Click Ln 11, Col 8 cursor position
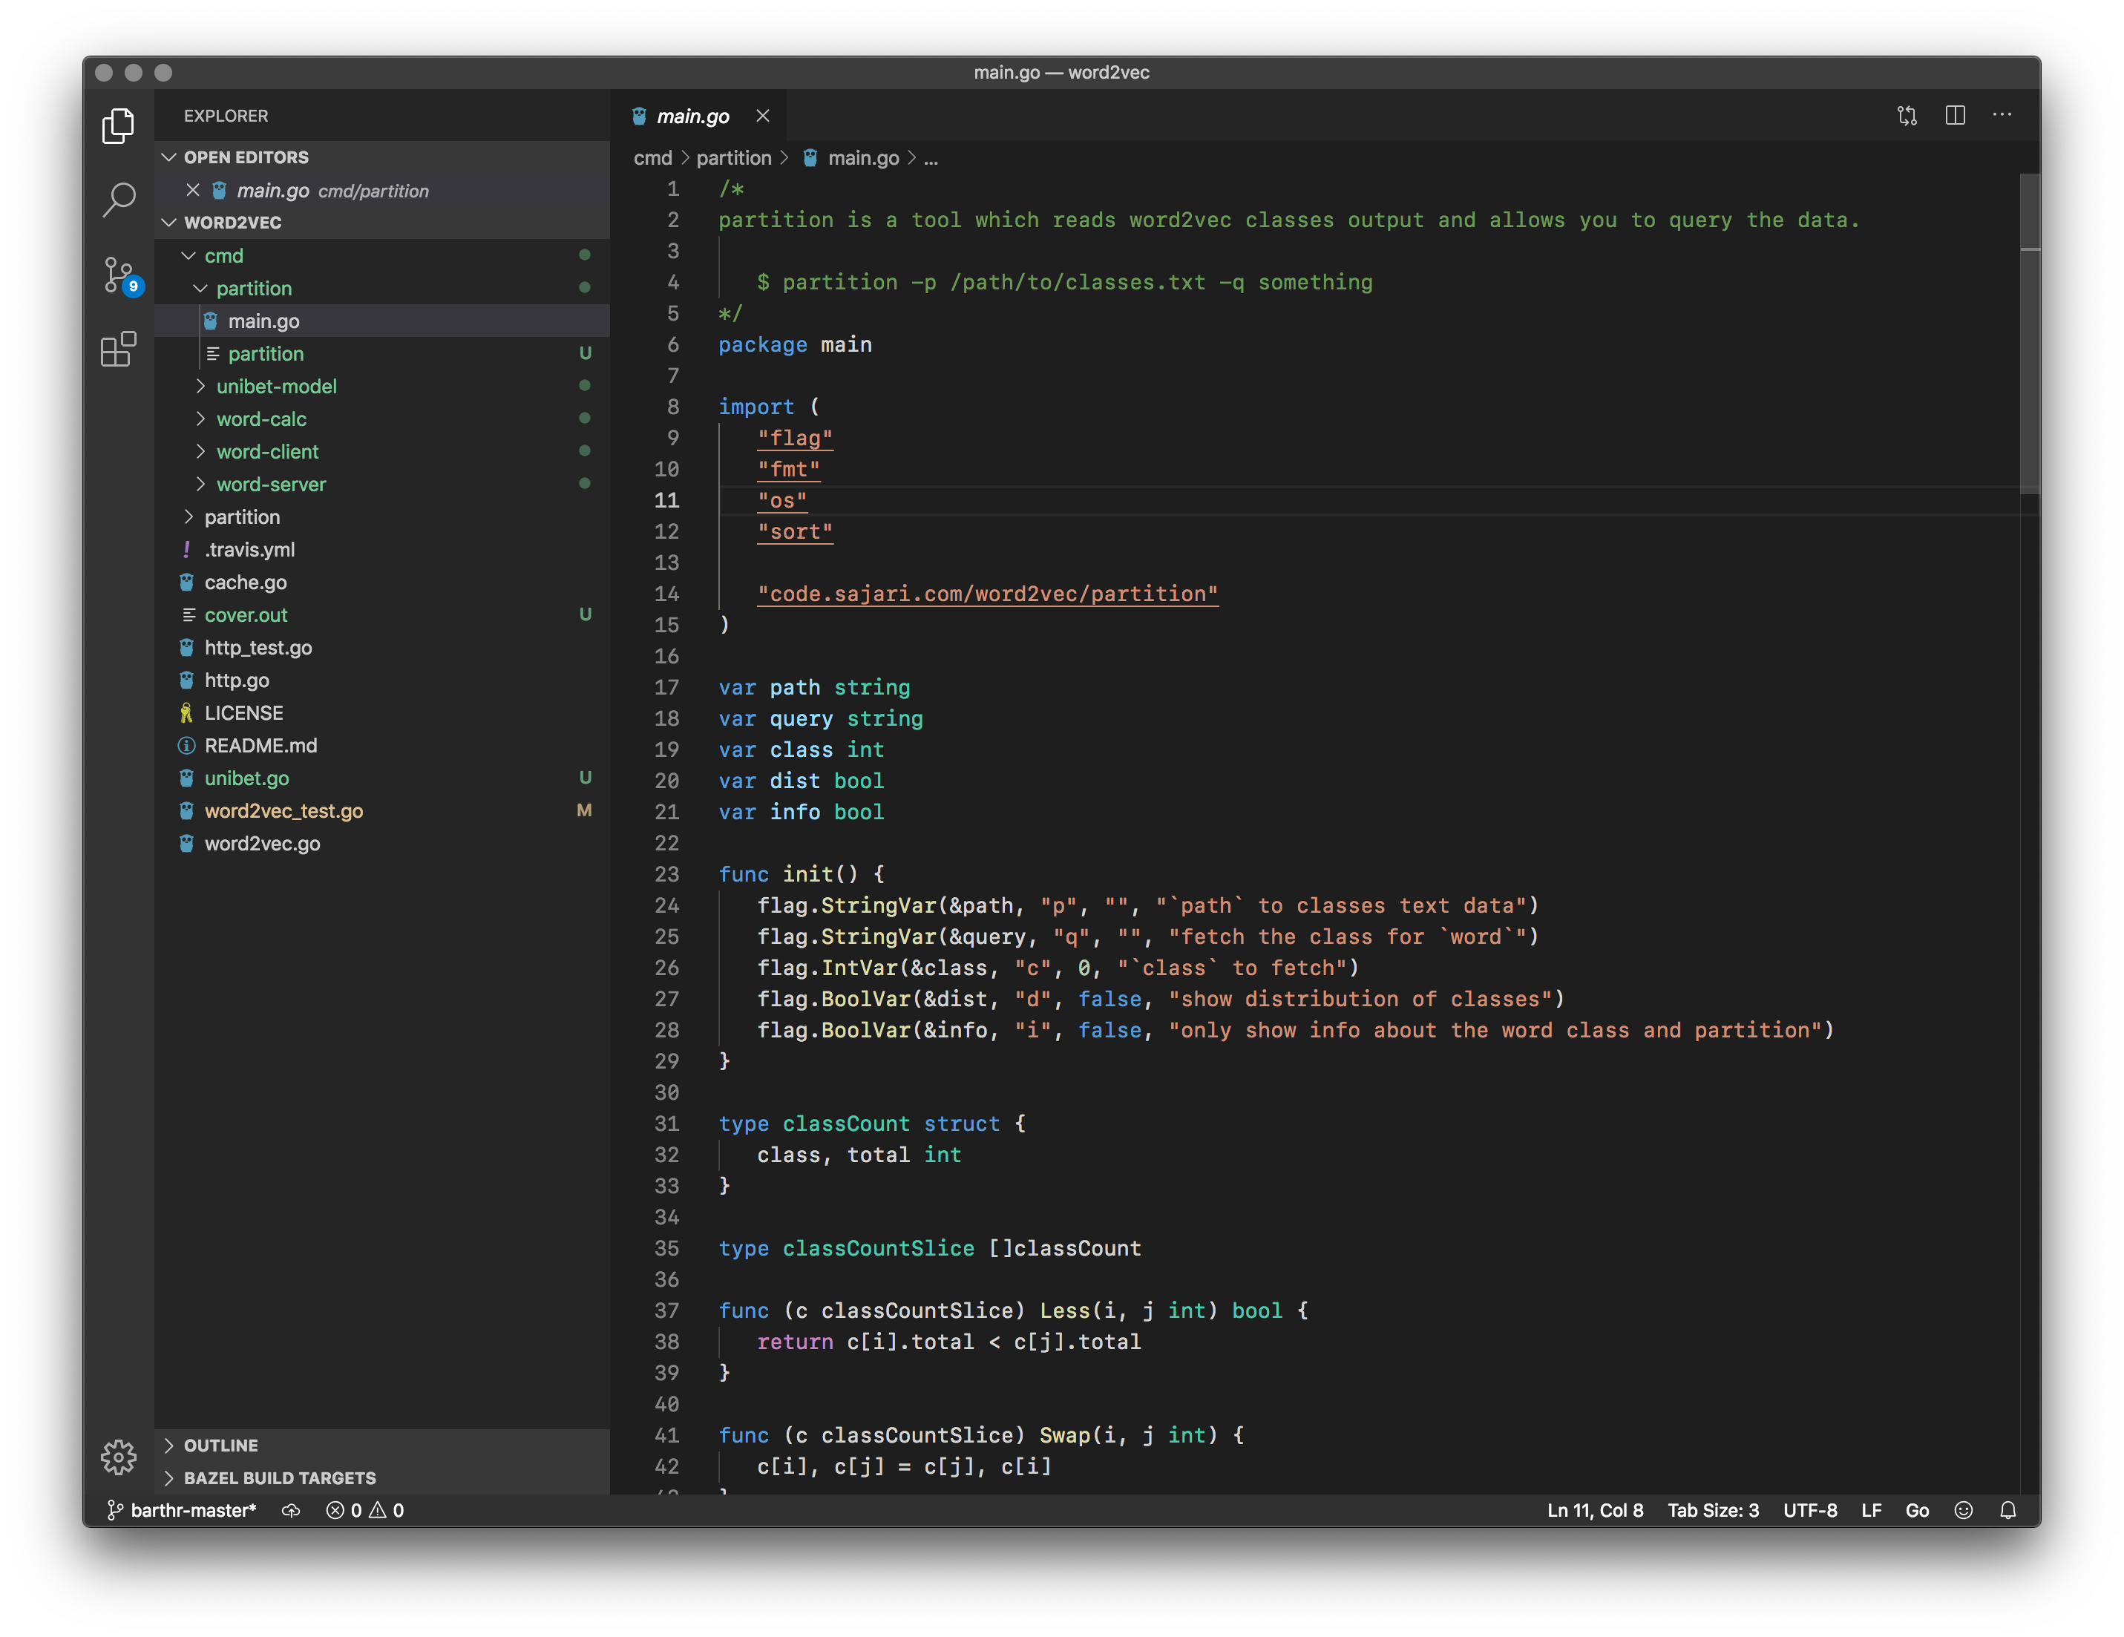The image size is (2124, 1637). pyautogui.click(x=1595, y=1509)
